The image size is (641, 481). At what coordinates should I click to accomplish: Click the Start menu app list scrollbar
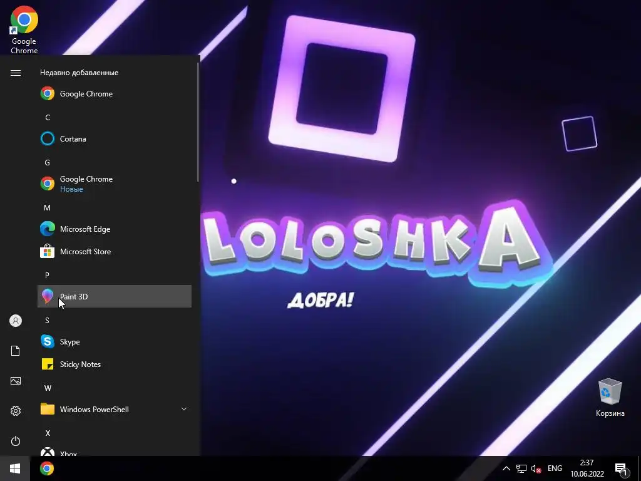tap(198, 122)
